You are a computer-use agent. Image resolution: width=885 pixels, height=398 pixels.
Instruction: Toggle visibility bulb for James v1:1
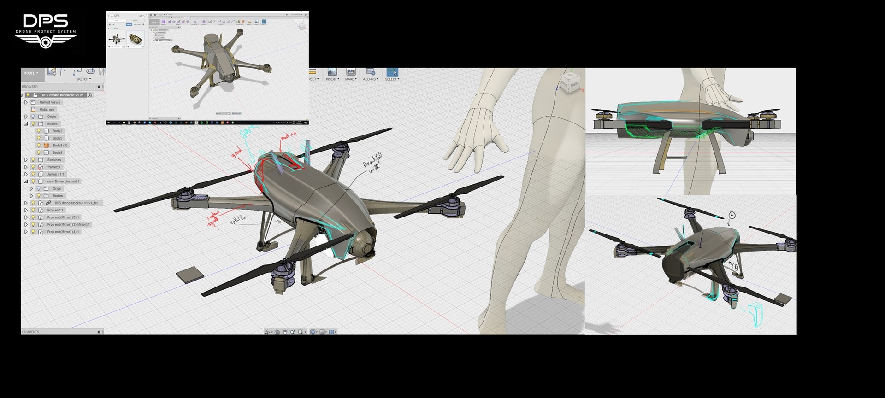(33, 174)
